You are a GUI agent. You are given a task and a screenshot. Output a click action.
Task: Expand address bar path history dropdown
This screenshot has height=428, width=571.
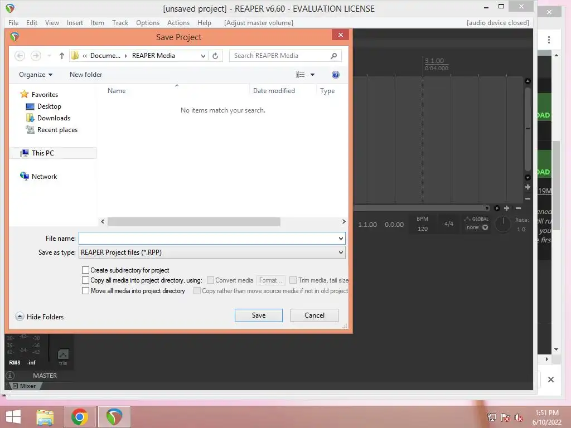pyautogui.click(x=203, y=56)
